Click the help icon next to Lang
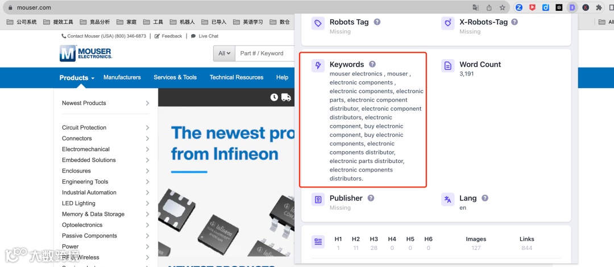The height and width of the screenshot is (267, 614). tap(485, 198)
